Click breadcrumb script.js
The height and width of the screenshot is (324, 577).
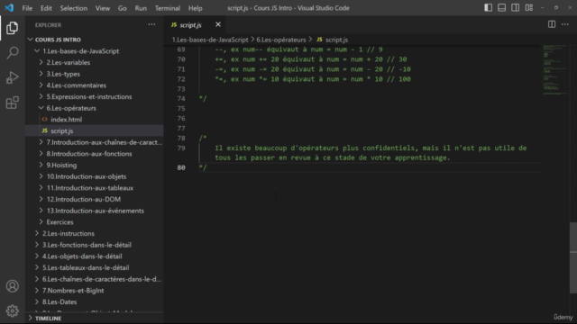[x=333, y=40]
